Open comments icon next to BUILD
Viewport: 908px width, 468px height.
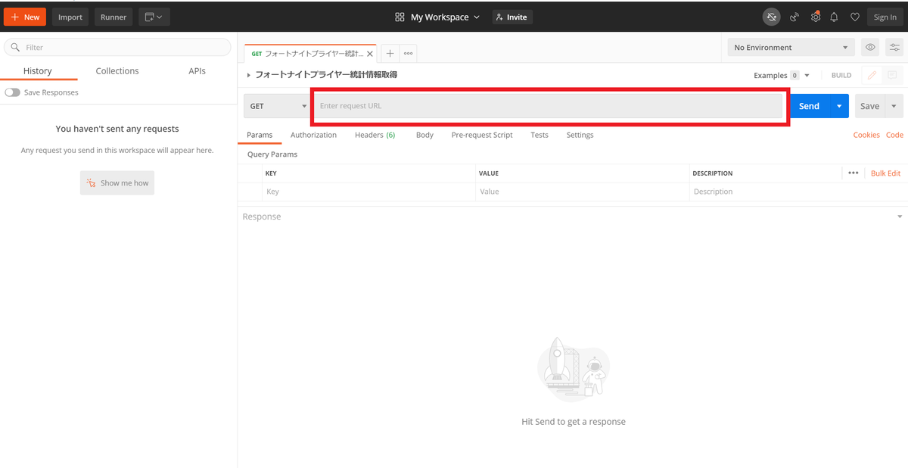(894, 75)
